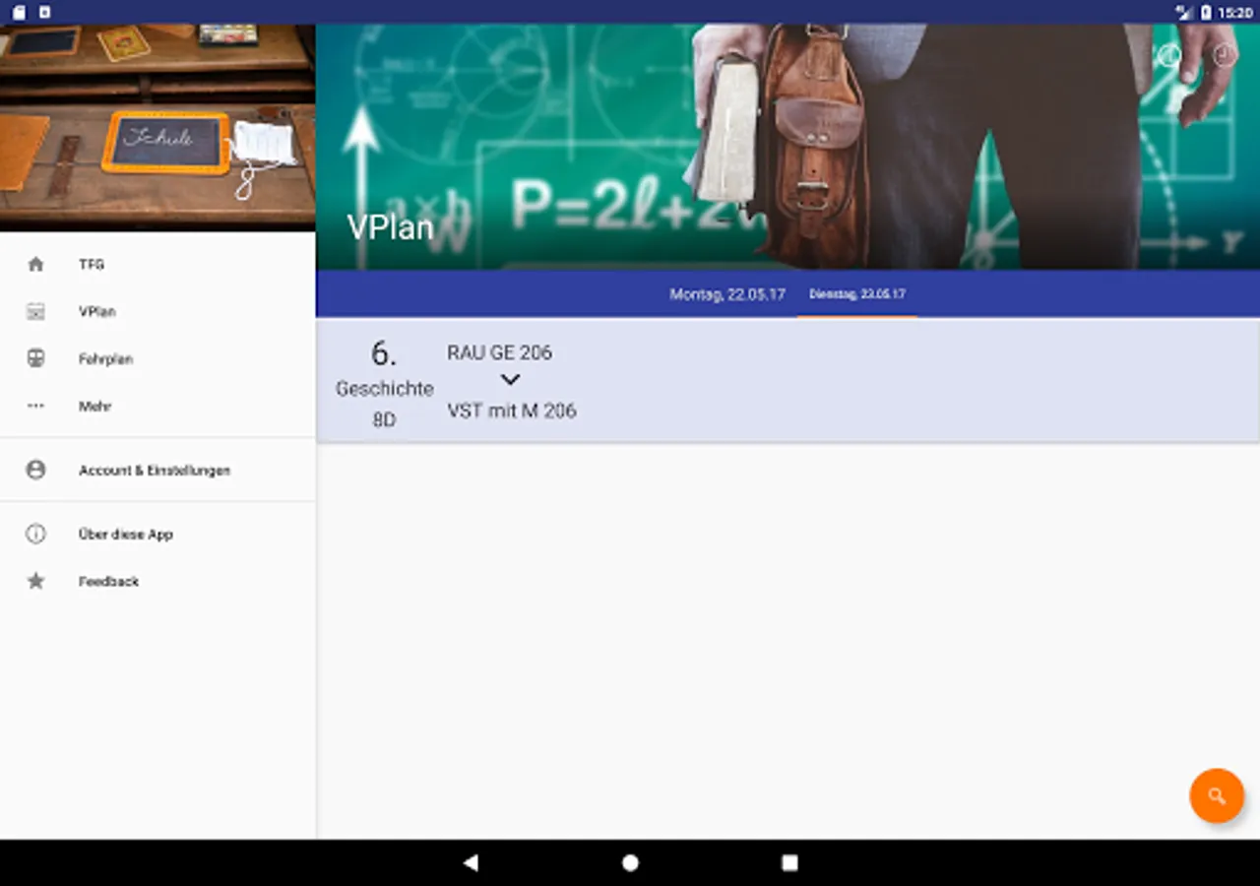
Task: Tap the Android recent apps square button
Action: (789, 862)
